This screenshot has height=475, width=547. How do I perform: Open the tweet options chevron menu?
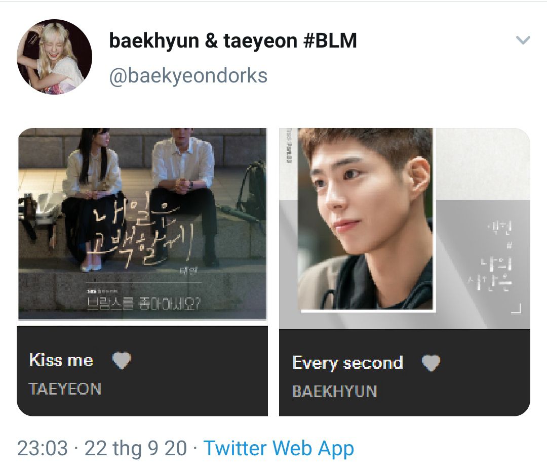tap(523, 40)
